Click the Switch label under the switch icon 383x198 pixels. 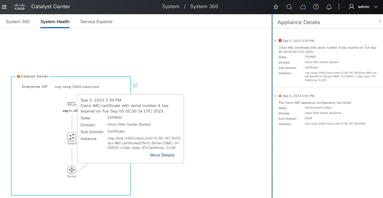[x=72, y=143]
